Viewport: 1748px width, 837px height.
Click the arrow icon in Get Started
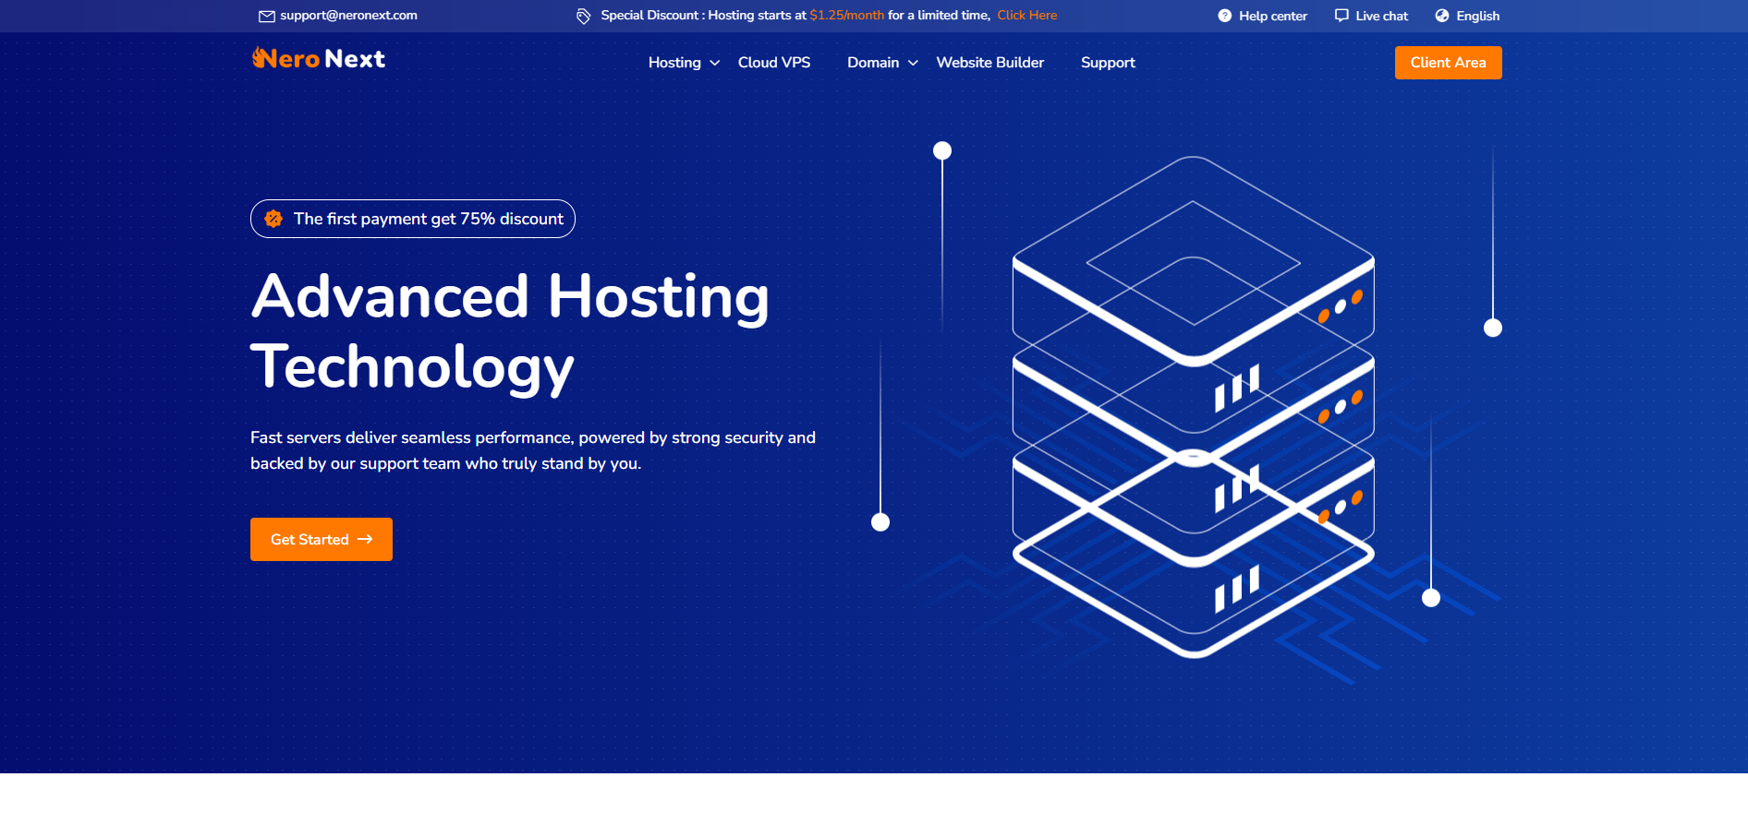[365, 540]
